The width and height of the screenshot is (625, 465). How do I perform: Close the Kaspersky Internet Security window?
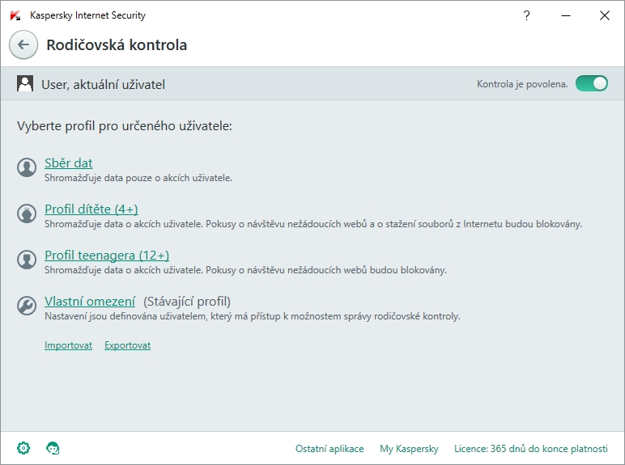(605, 15)
